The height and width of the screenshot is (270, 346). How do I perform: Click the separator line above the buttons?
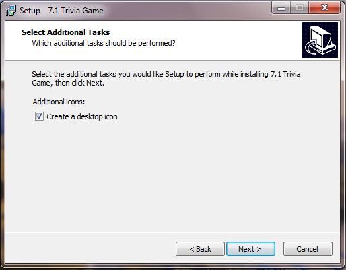(173, 232)
